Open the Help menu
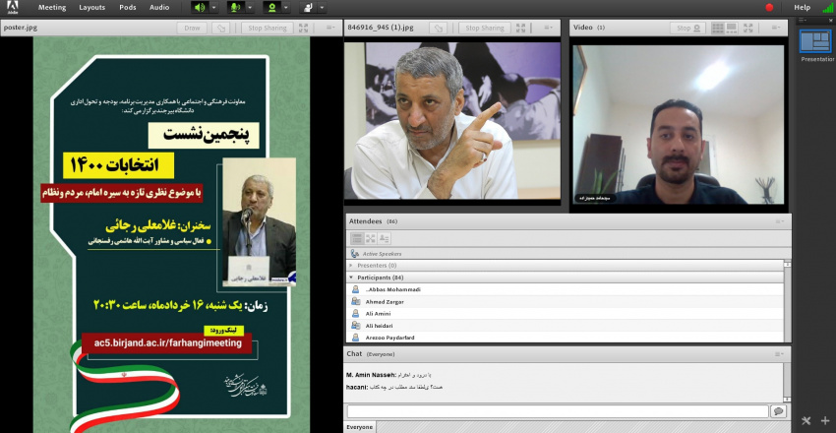 click(802, 8)
